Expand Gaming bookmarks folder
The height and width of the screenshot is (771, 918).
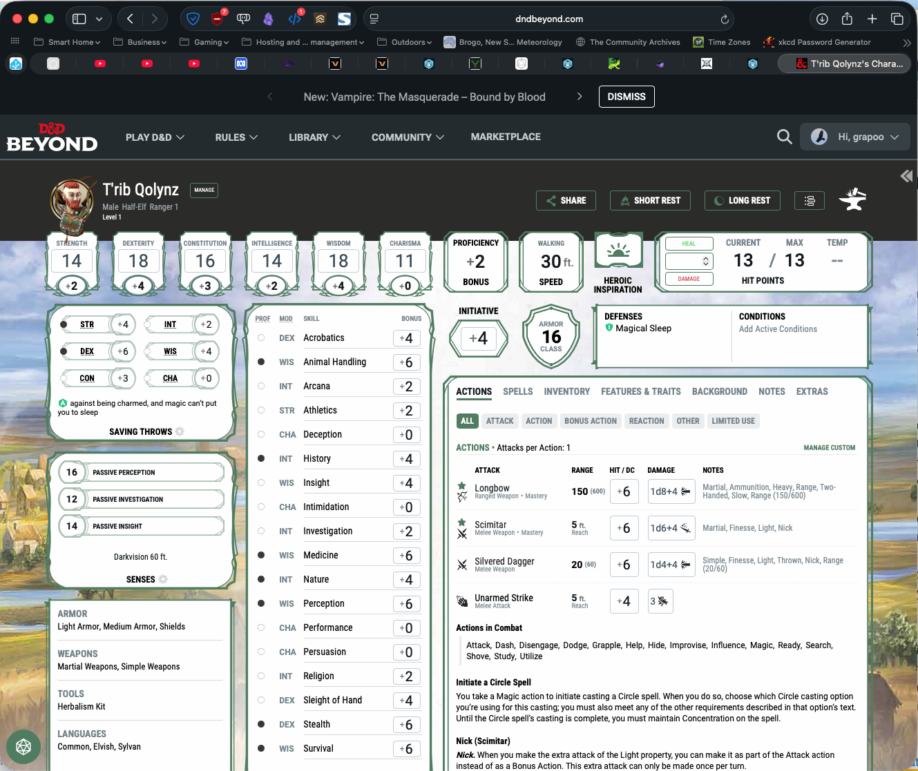204,42
